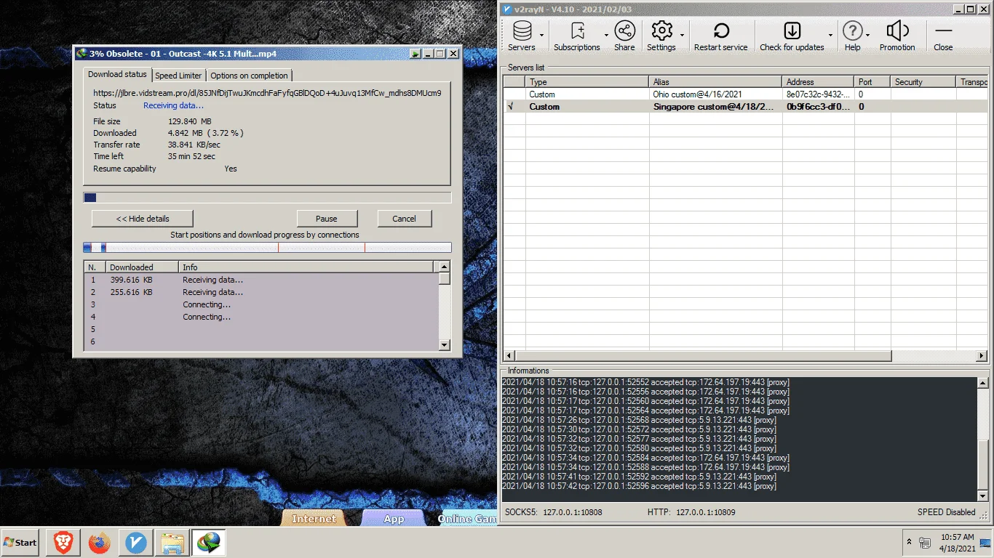Image resolution: width=994 pixels, height=558 pixels.
Task: Click the Alias column header
Action: point(715,82)
